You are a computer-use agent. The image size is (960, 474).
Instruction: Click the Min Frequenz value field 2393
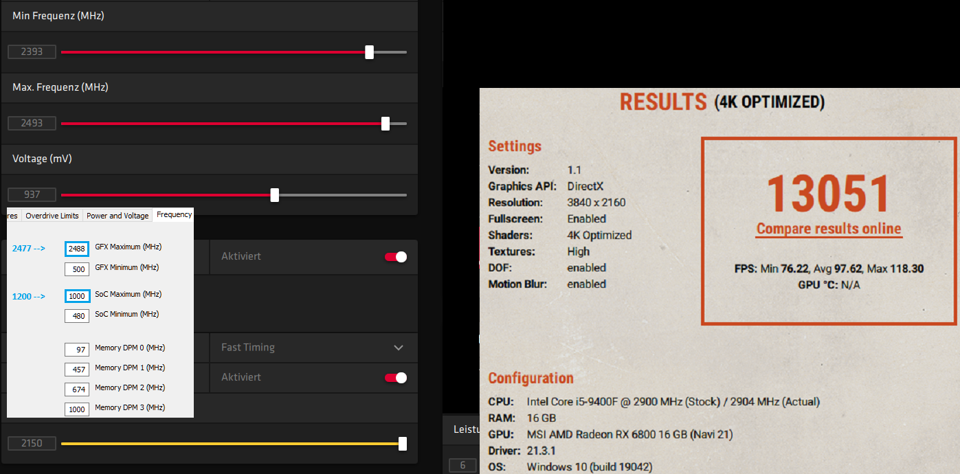[x=32, y=52]
